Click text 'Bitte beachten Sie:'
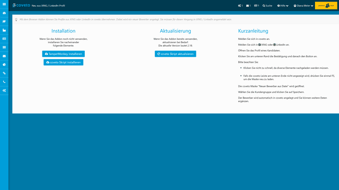 click(x=248, y=62)
